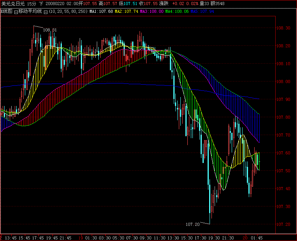The height and width of the screenshot is (241, 297).
Task: Click the 额3548 amount value
Action: pyautogui.click(x=217, y=3)
